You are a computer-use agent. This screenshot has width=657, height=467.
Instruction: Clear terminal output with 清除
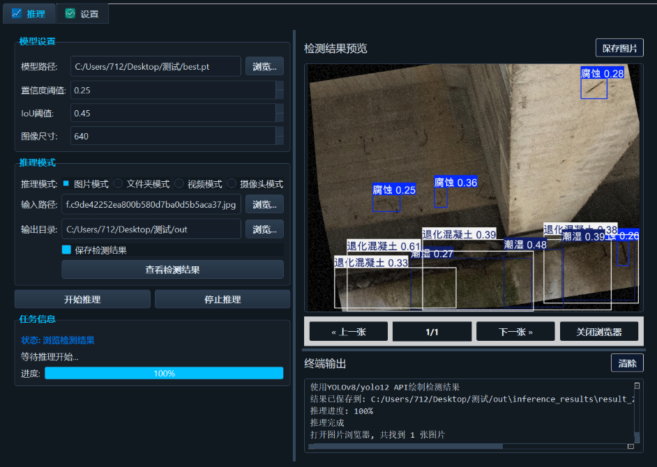click(x=626, y=362)
